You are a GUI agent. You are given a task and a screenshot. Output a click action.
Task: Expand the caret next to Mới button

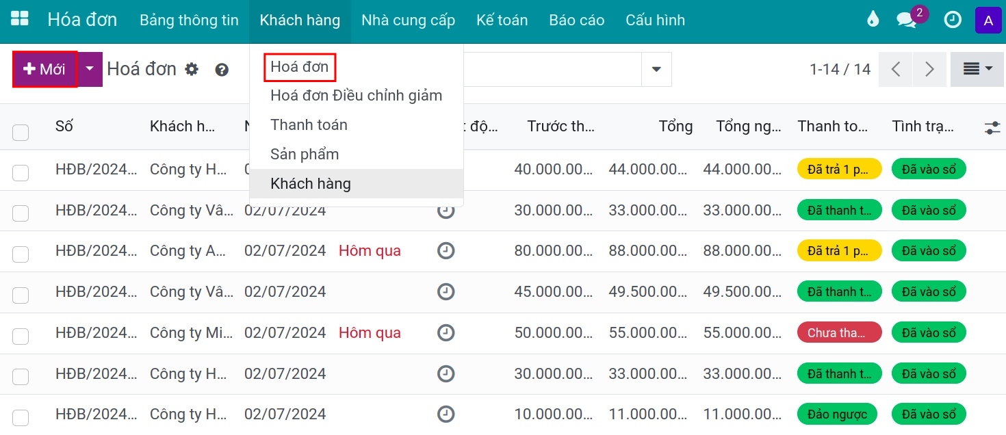(90, 69)
